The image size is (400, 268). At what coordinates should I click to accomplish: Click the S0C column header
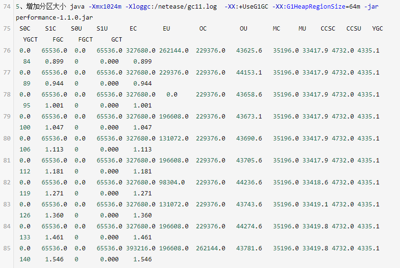tap(25, 28)
